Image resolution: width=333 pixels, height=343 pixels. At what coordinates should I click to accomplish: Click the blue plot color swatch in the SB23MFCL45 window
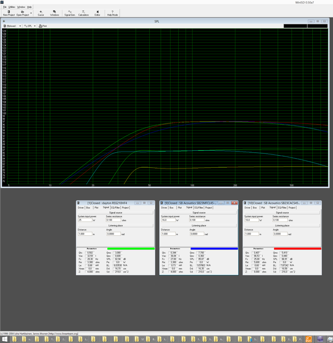point(214,249)
